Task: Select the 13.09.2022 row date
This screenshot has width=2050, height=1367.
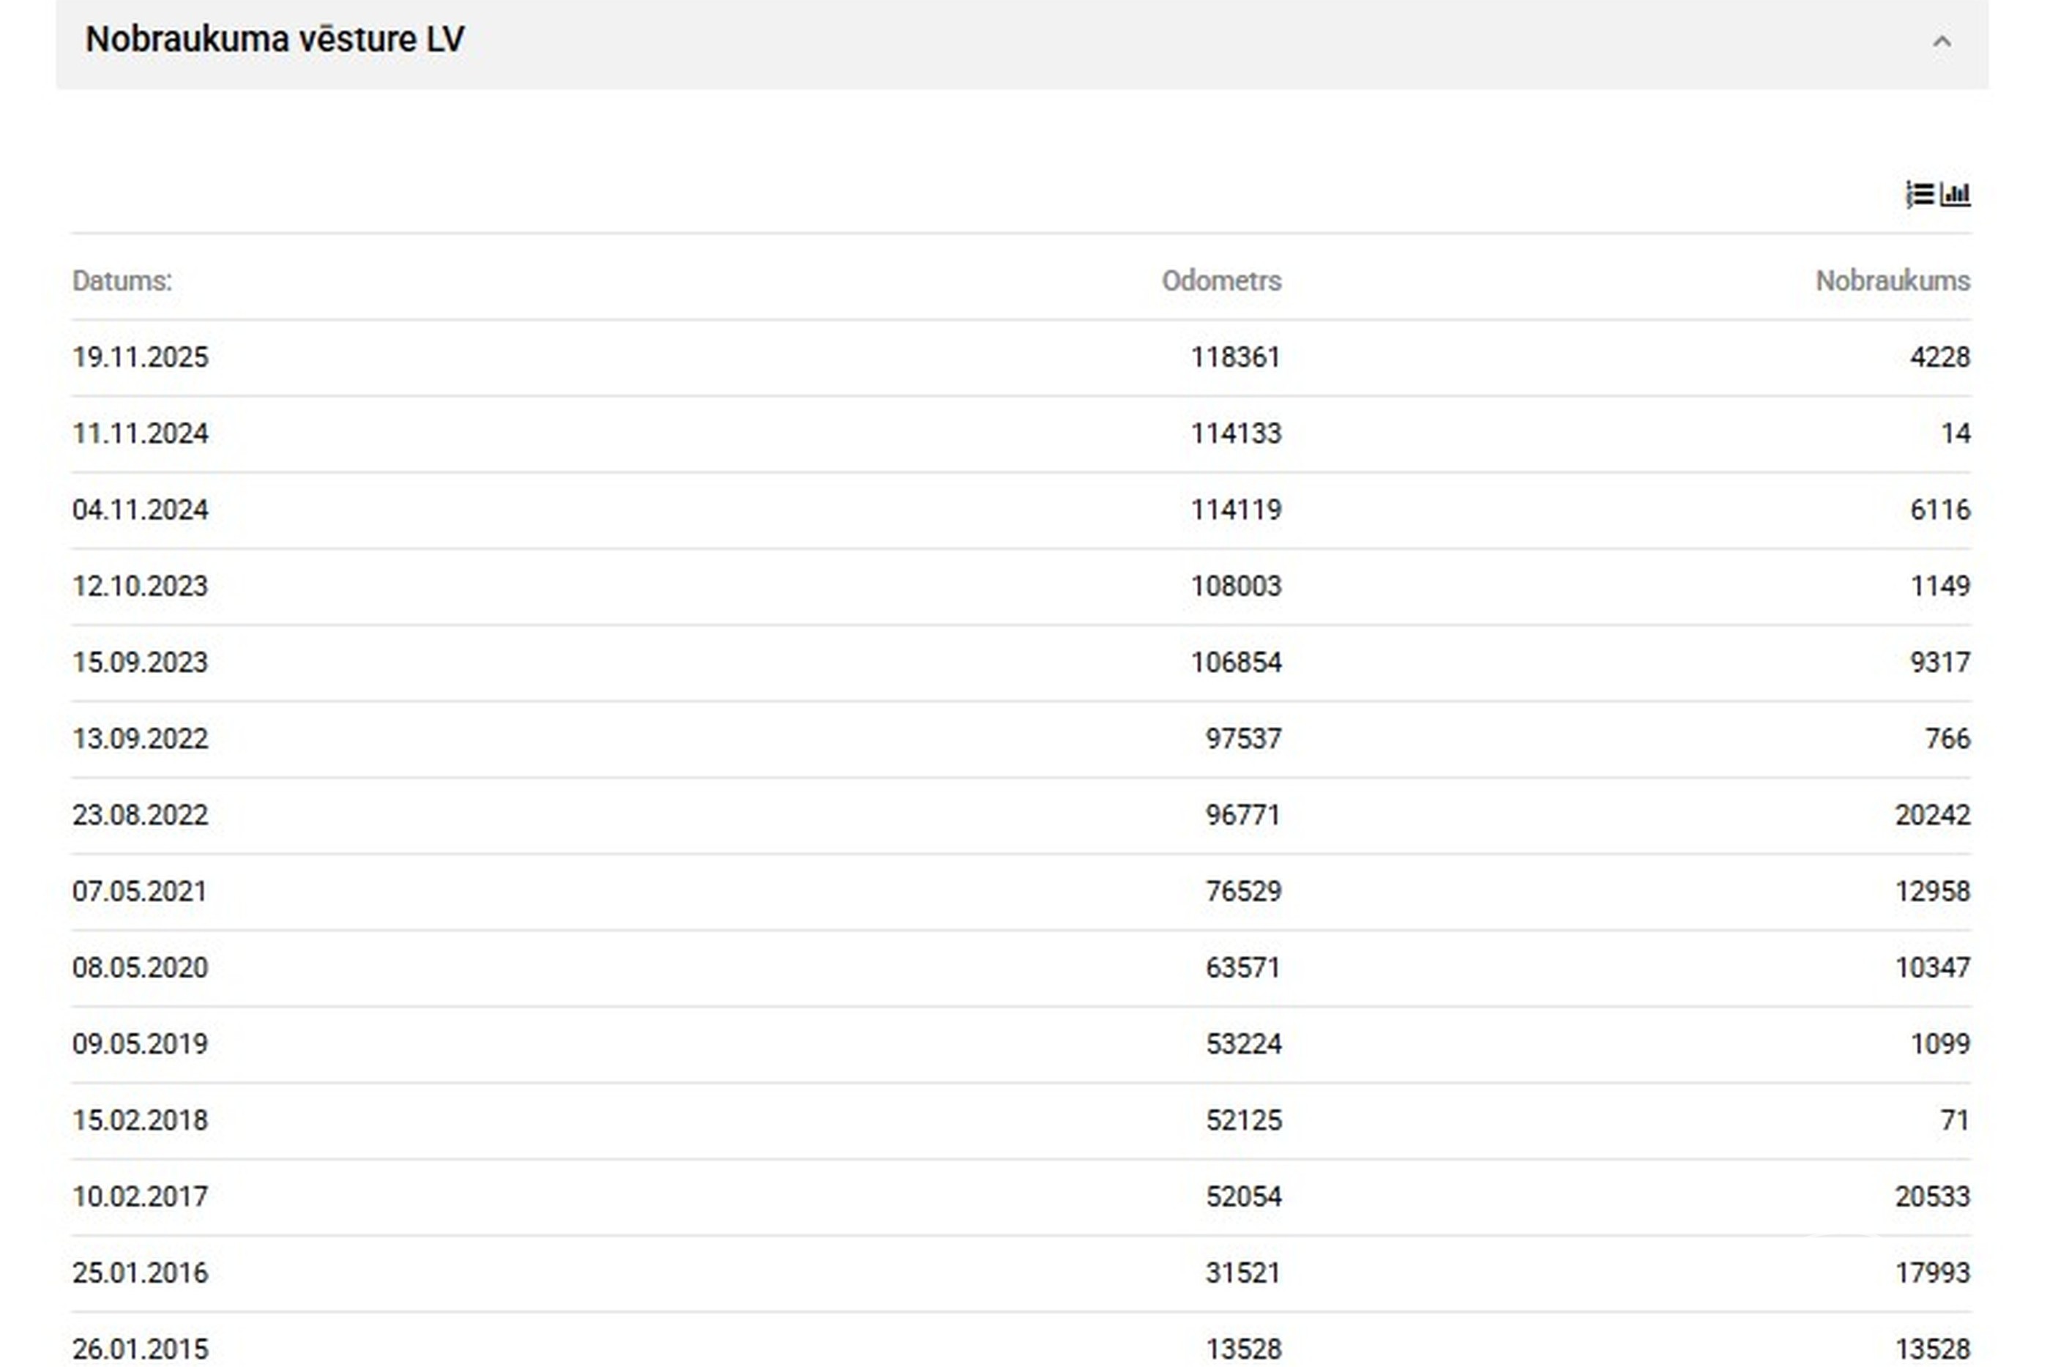Action: 141,739
